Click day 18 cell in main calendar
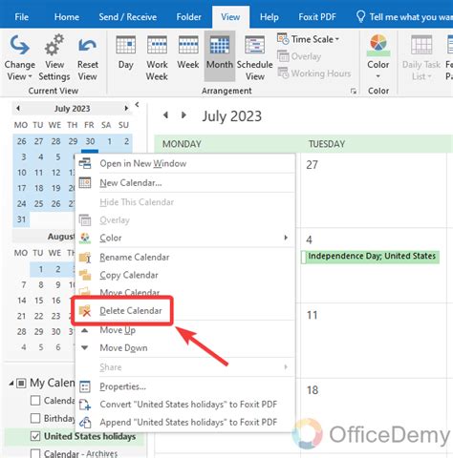Viewport: 453px width, 458px height. (373, 415)
